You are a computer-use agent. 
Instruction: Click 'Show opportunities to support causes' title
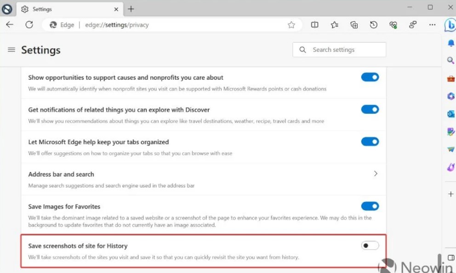click(125, 78)
